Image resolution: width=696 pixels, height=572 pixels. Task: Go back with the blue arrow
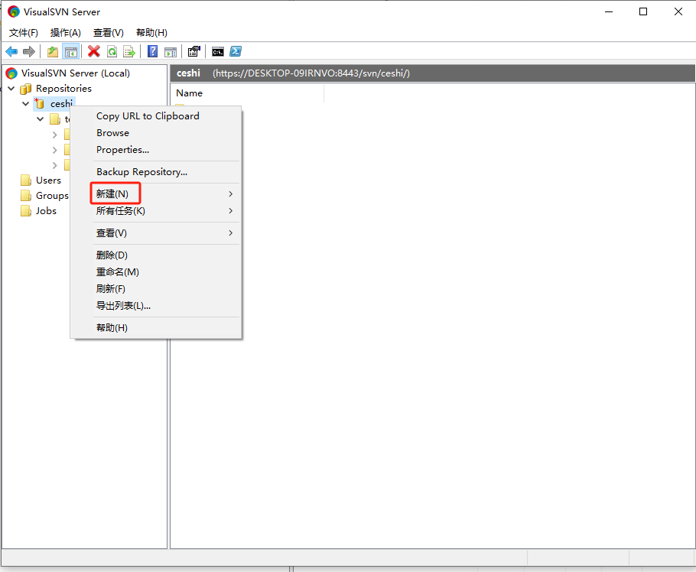11,51
